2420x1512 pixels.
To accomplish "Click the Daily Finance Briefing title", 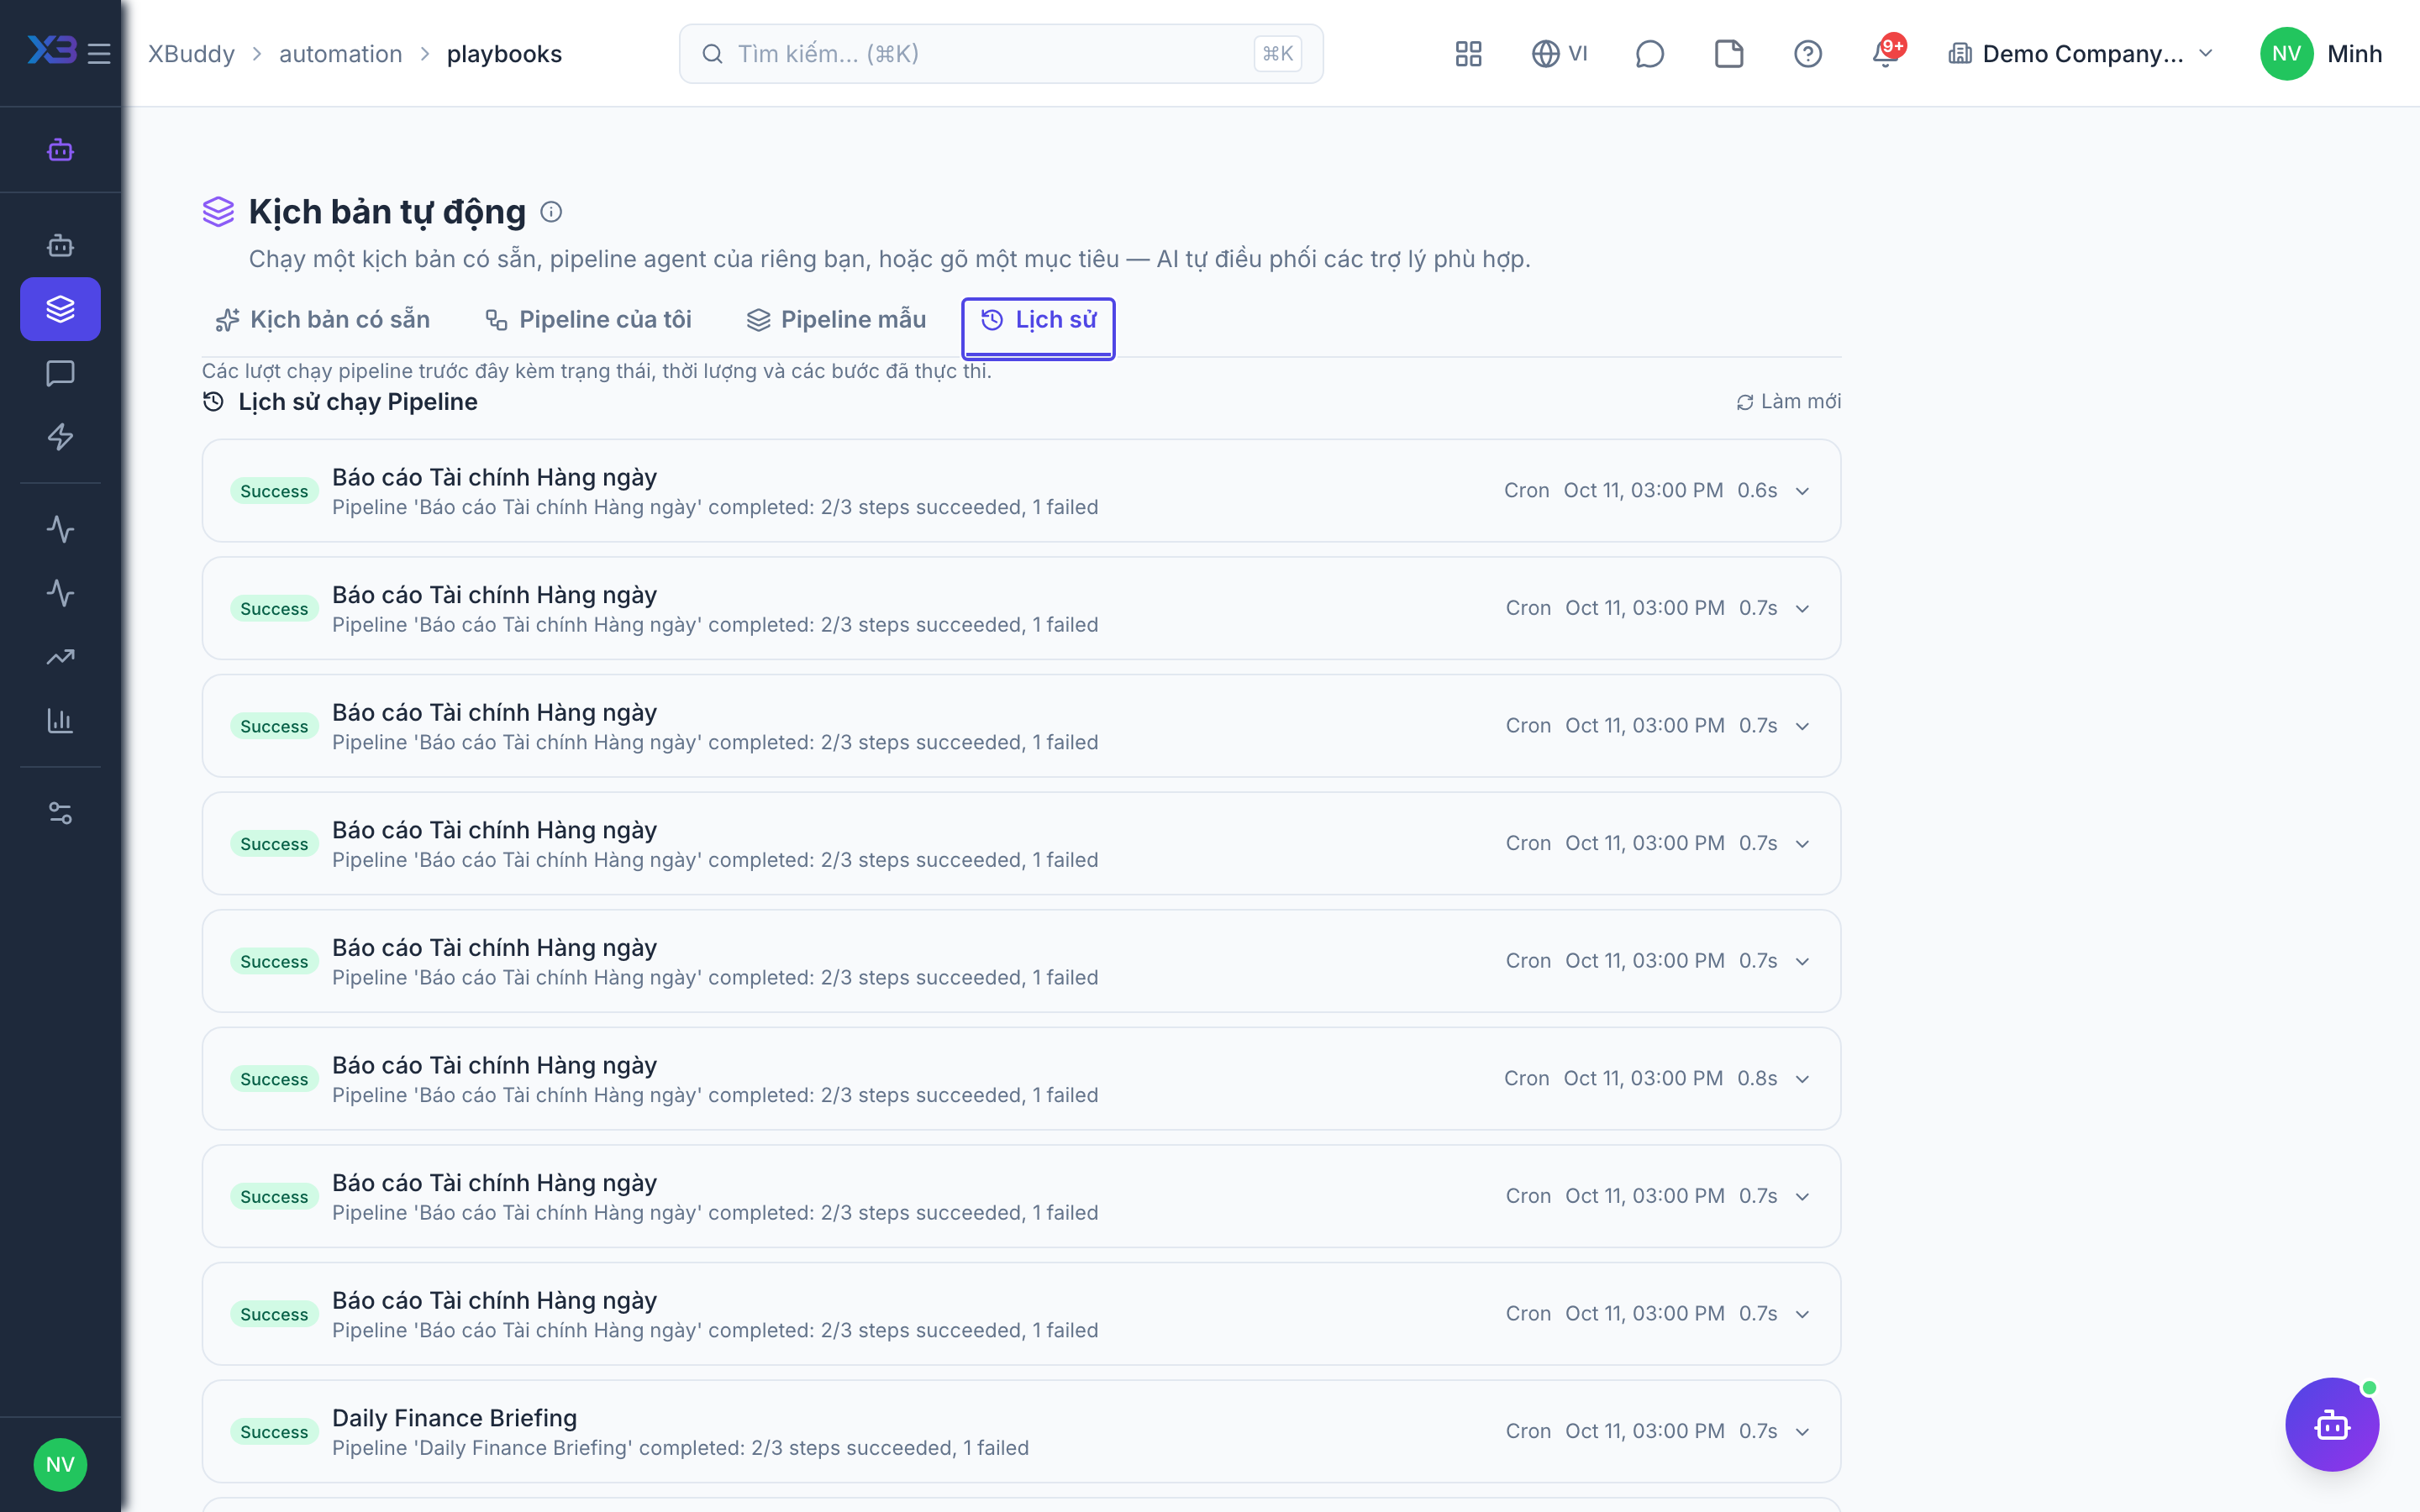I will coord(455,1418).
